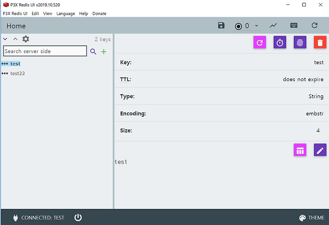This screenshot has width=329, height=225.
Task: Click CONNECTED: TEST status button
Action: (x=38, y=218)
